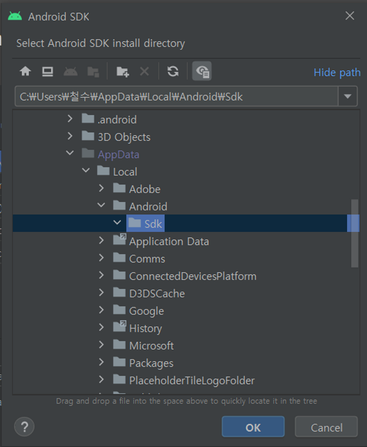Viewport: 367px width, 447px height.
Task: Expand the ConnectedDevicesPlatform folder
Action: tap(101, 275)
